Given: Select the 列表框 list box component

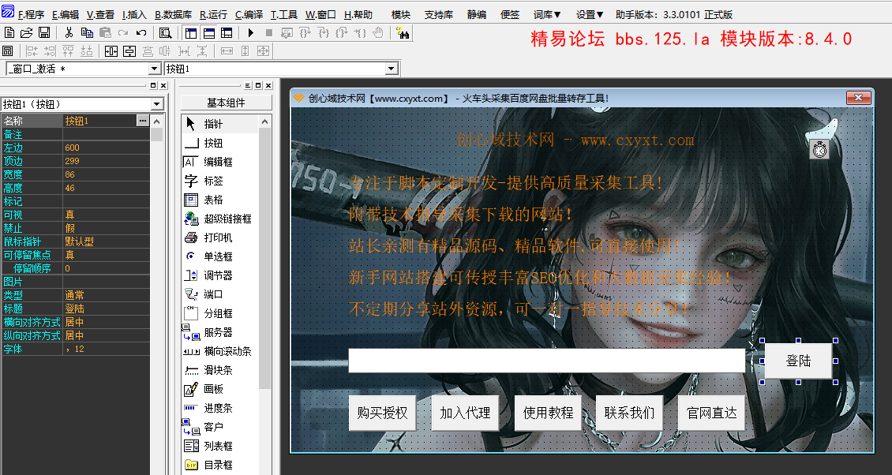Looking at the screenshot, I should (220, 446).
